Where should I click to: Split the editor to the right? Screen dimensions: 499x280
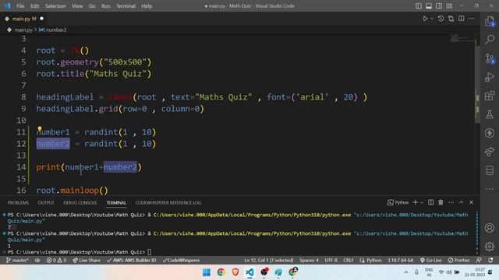pos(461,19)
